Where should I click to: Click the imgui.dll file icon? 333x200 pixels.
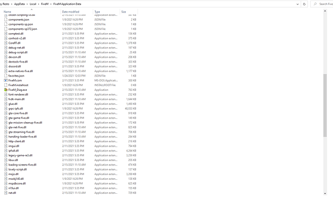[6, 146]
